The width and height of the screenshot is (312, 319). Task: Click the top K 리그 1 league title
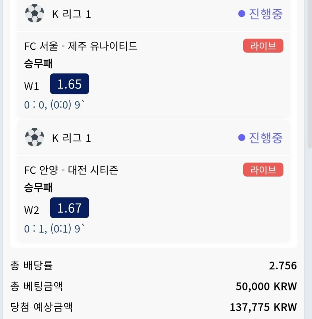[x=71, y=14]
